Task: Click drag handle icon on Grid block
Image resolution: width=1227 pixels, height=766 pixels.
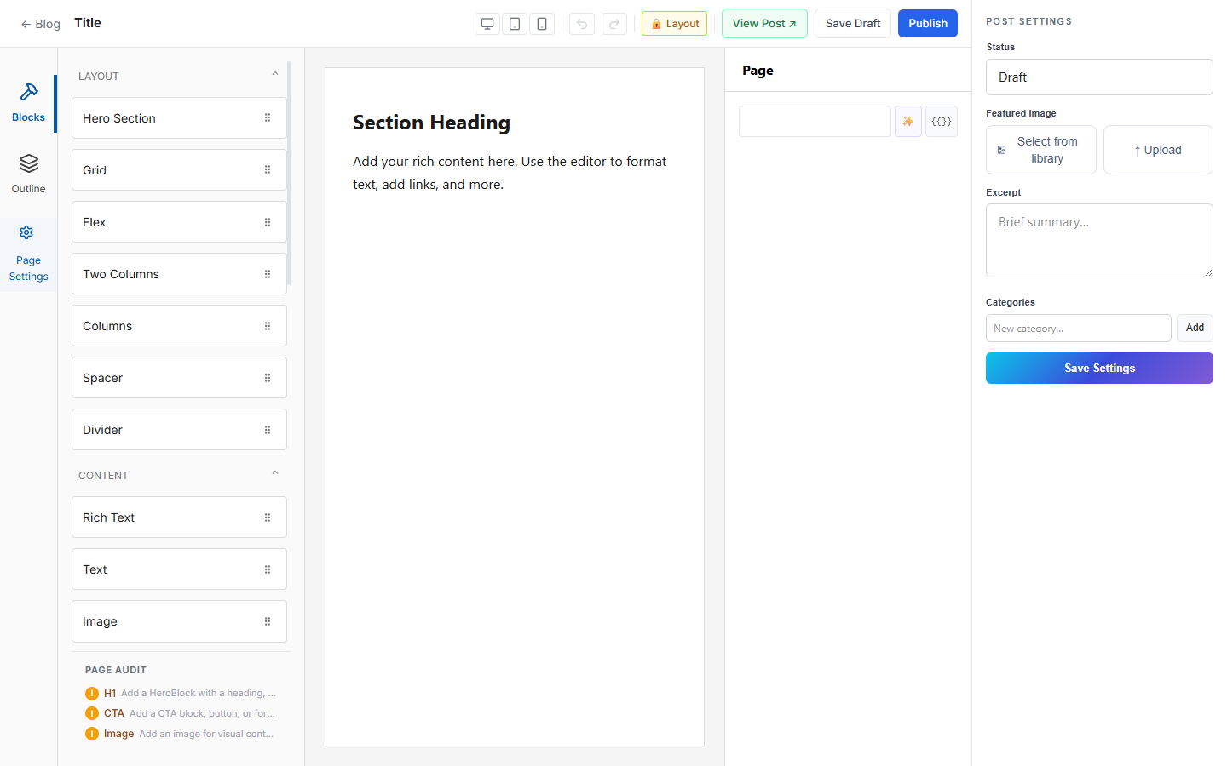Action: coord(268,170)
